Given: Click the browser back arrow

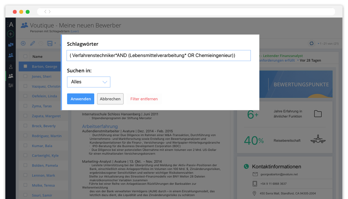Looking at the screenshot, I should click(45, 12).
